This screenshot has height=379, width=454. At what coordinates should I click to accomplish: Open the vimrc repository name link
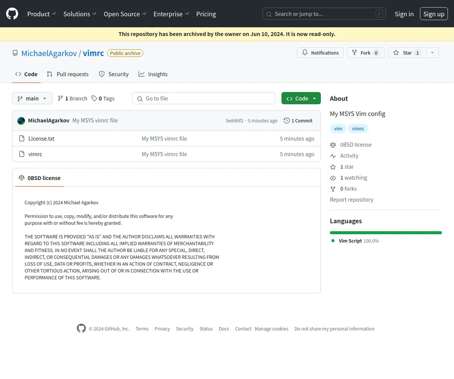[x=93, y=53]
